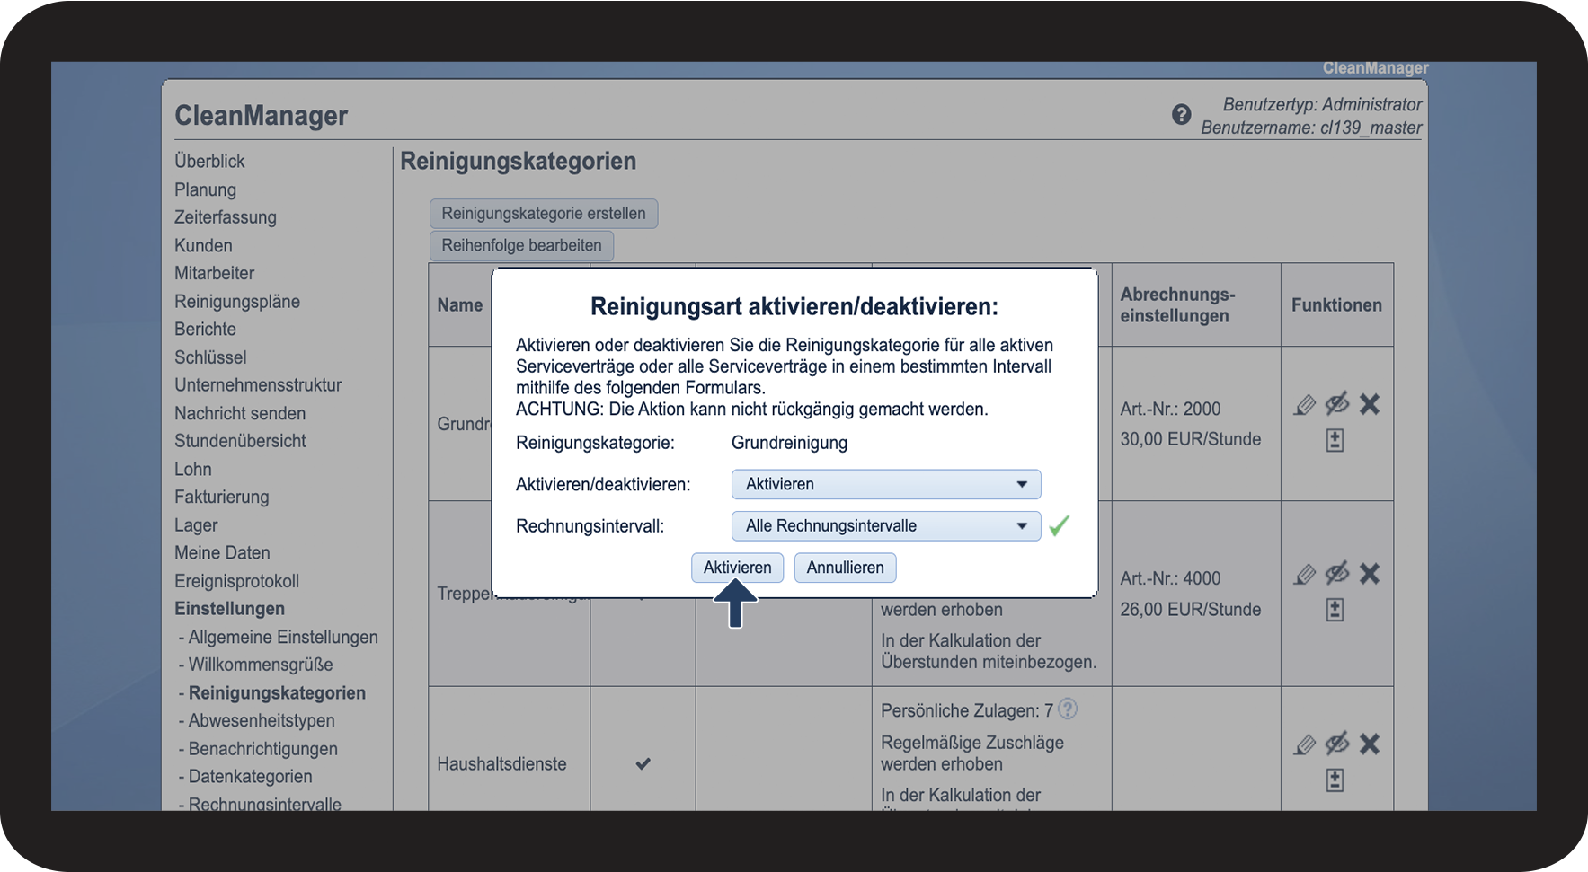Cancel the dialog with Annullieren

pyautogui.click(x=845, y=568)
